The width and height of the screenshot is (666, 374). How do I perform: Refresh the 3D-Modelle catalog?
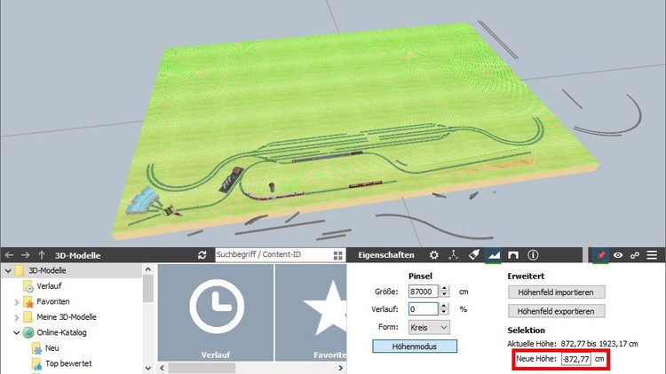tap(202, 255)
